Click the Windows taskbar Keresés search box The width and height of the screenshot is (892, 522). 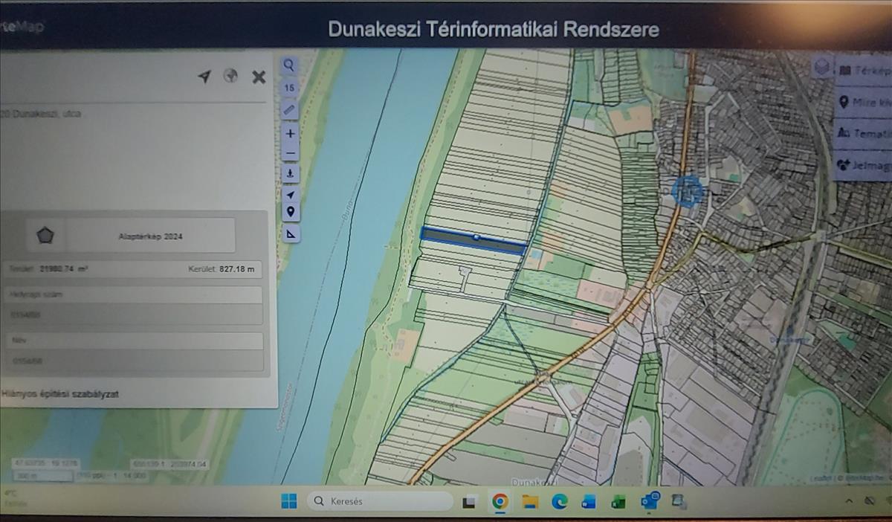379,501
